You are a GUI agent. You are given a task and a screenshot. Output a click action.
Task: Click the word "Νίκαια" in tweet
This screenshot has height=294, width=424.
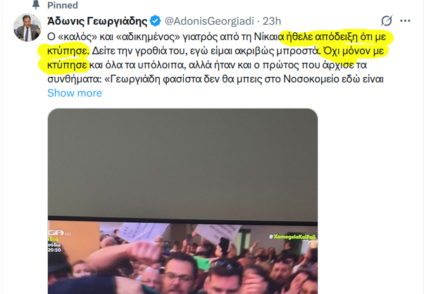(268, 37)
